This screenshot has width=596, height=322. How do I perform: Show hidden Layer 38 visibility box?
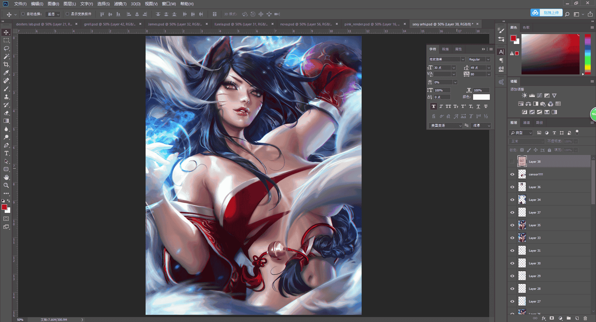pos(512,161)
